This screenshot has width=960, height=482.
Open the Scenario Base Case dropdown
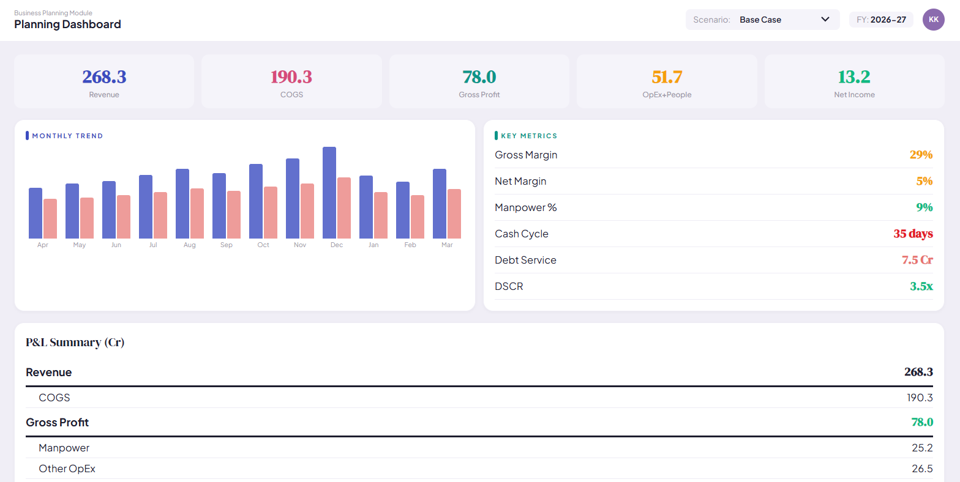(762, 20)
